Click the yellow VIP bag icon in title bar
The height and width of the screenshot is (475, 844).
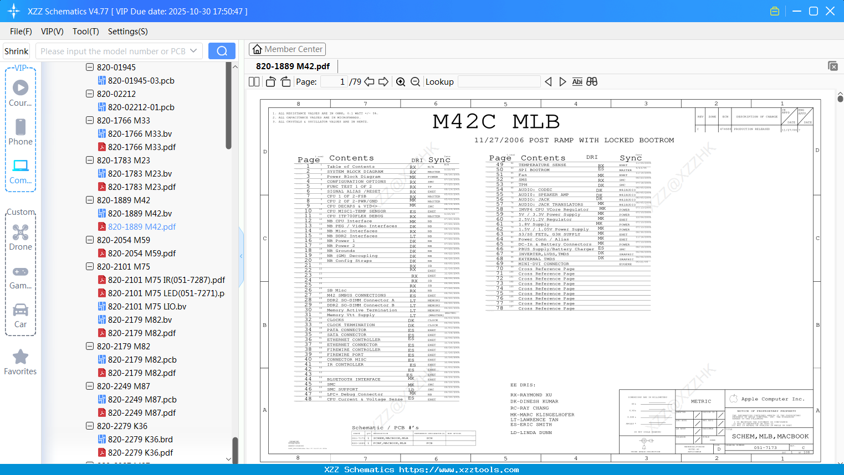[x=775, y=11]
